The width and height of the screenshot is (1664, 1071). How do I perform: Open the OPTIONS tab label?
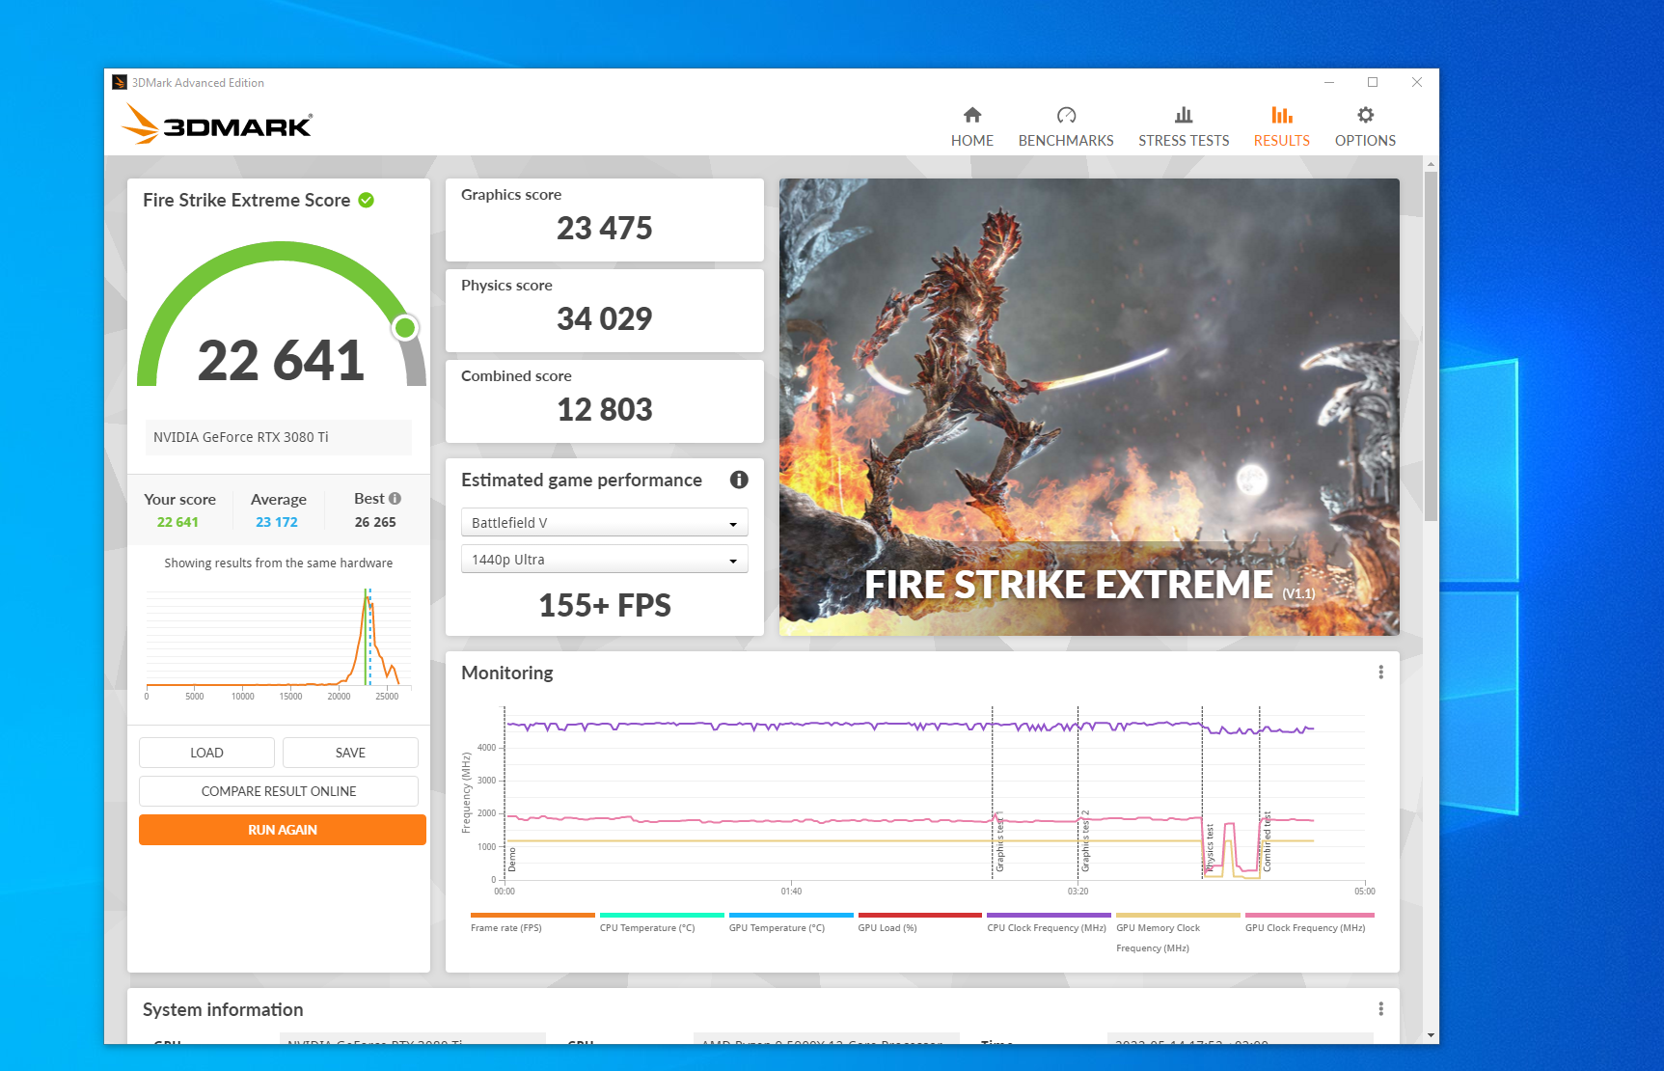pyautogui.click(x=1365, y=141)
